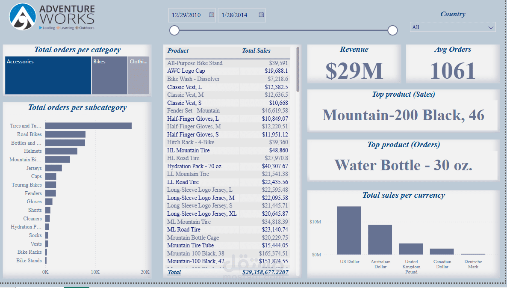
Task: Select the Clothing treemap tile
Action: [139, 75]
